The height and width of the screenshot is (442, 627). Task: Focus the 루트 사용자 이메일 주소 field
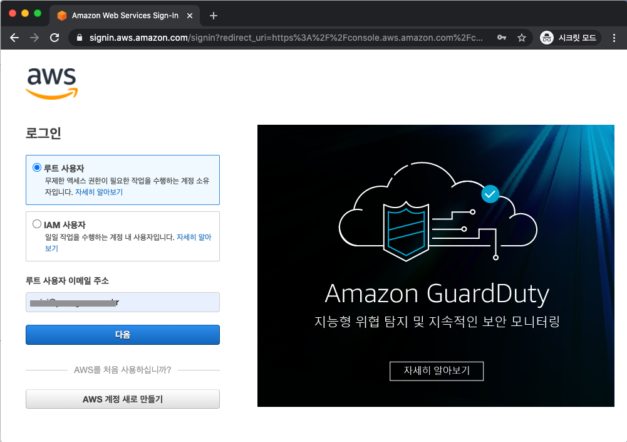point(123,302)
